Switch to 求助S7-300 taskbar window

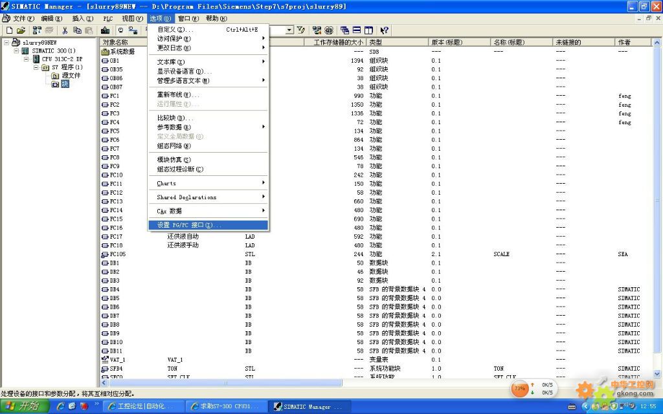227,406
